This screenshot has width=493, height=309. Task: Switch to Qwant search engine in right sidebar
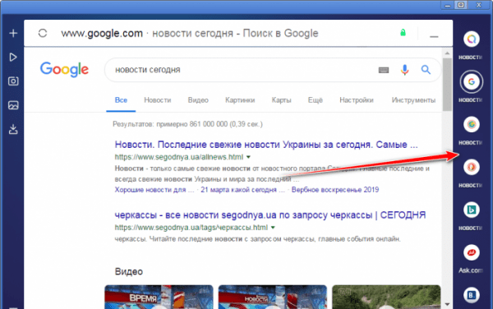[472, 39]
